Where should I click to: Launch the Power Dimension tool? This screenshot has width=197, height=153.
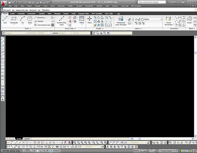tap(169, 21)
